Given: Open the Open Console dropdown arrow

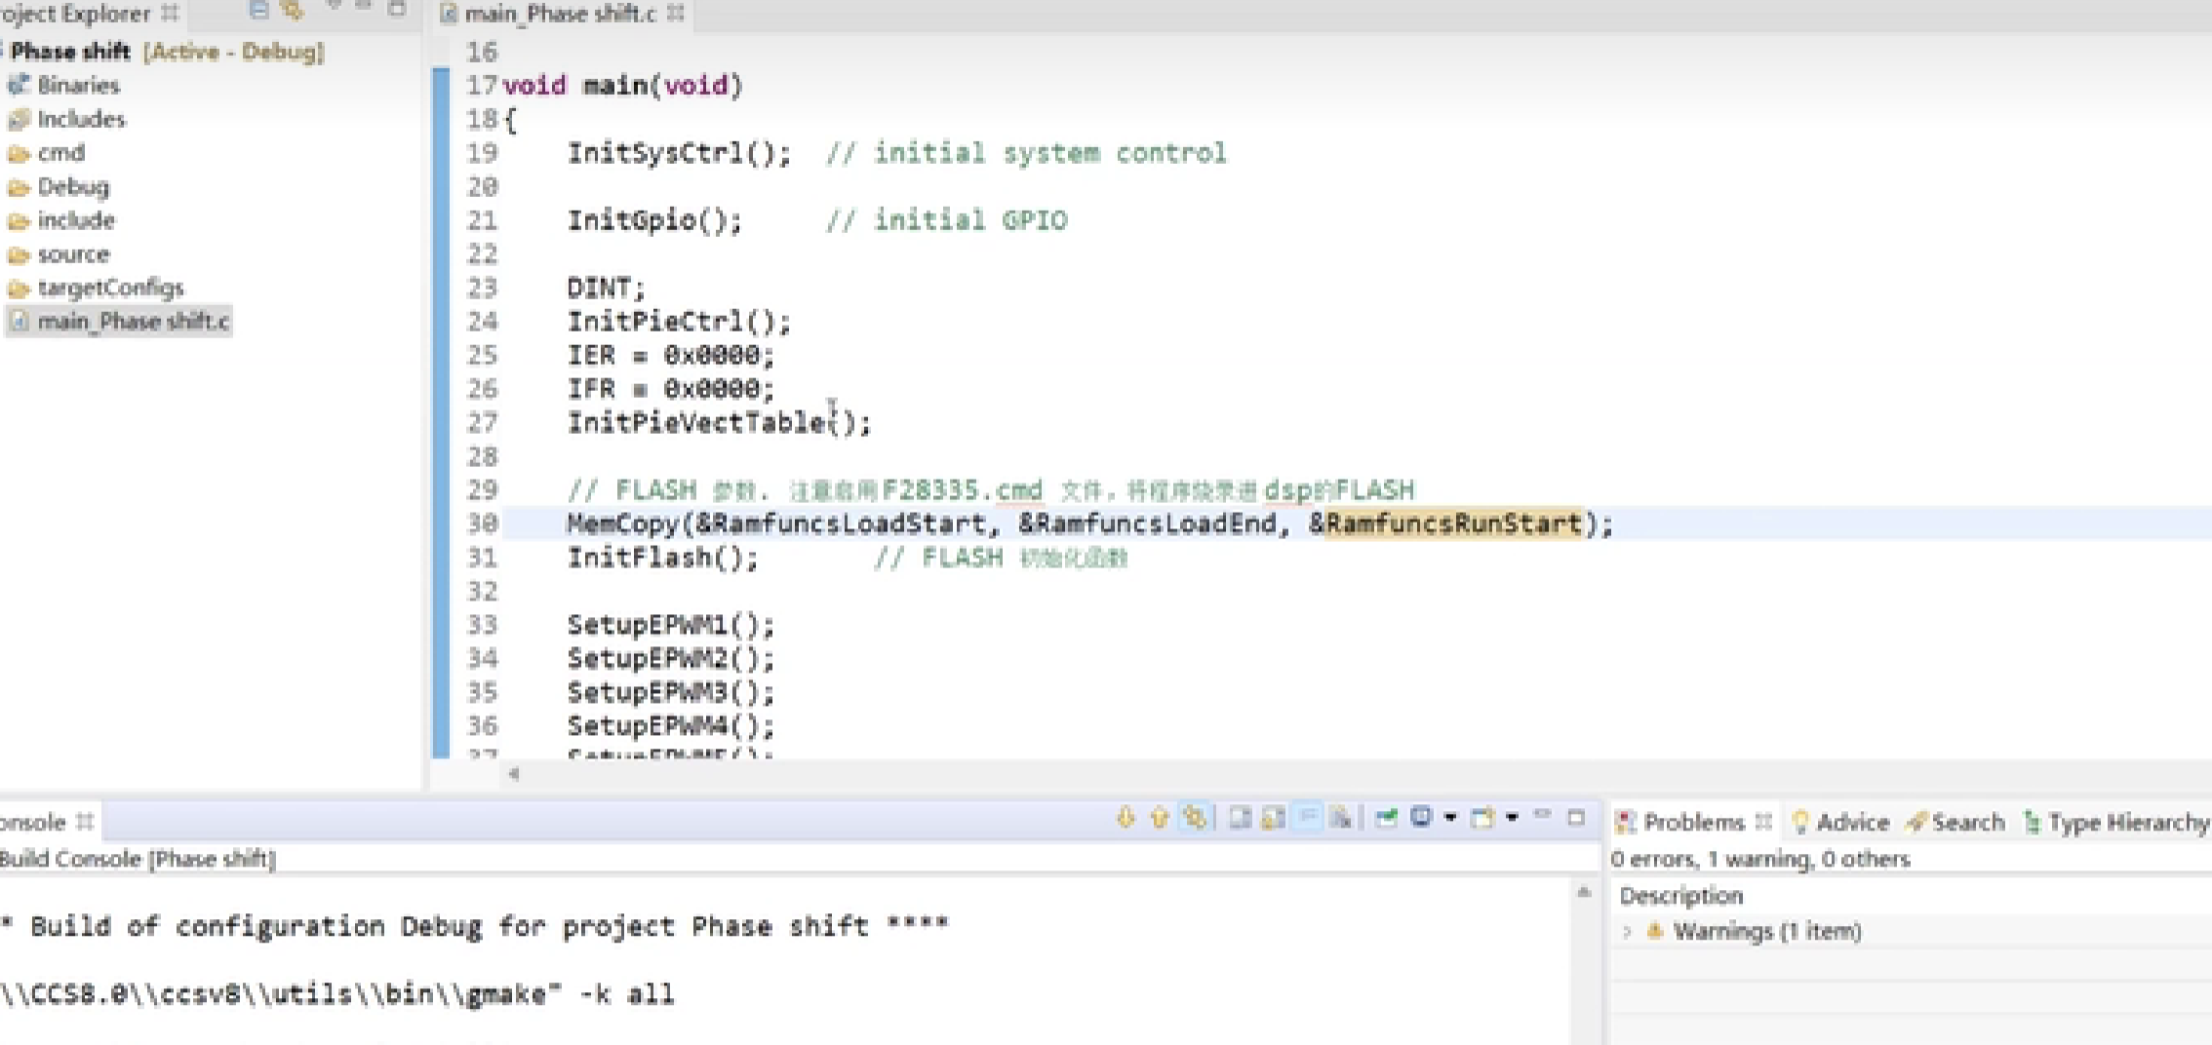Looking at the screenshot, I should click(x=1512, y=819).
